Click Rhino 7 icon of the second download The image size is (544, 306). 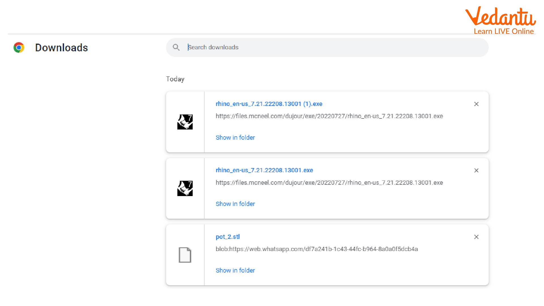click(185, 188)
